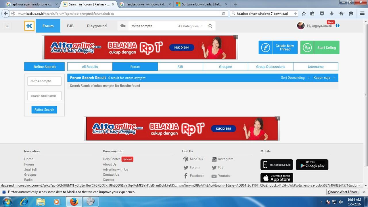Click the chat smiley icon in the toolbar

click(x=351, y=14)
